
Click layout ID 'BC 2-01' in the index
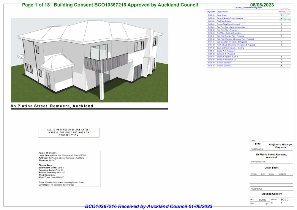coord(211,24)
